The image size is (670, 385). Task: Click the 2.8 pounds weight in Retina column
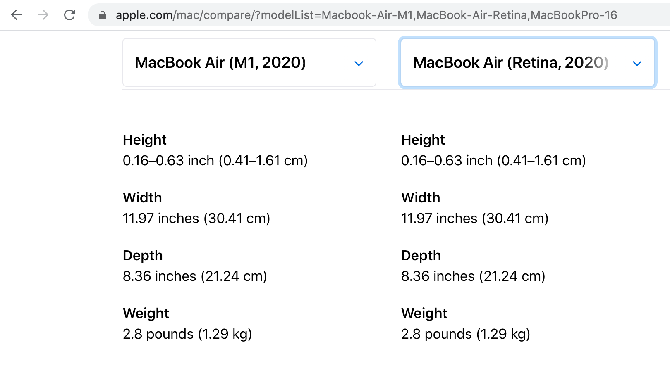pos(465,334)
